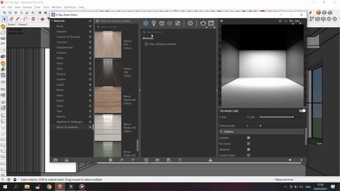Collapse the properties panel arrow

pos(217,90)
